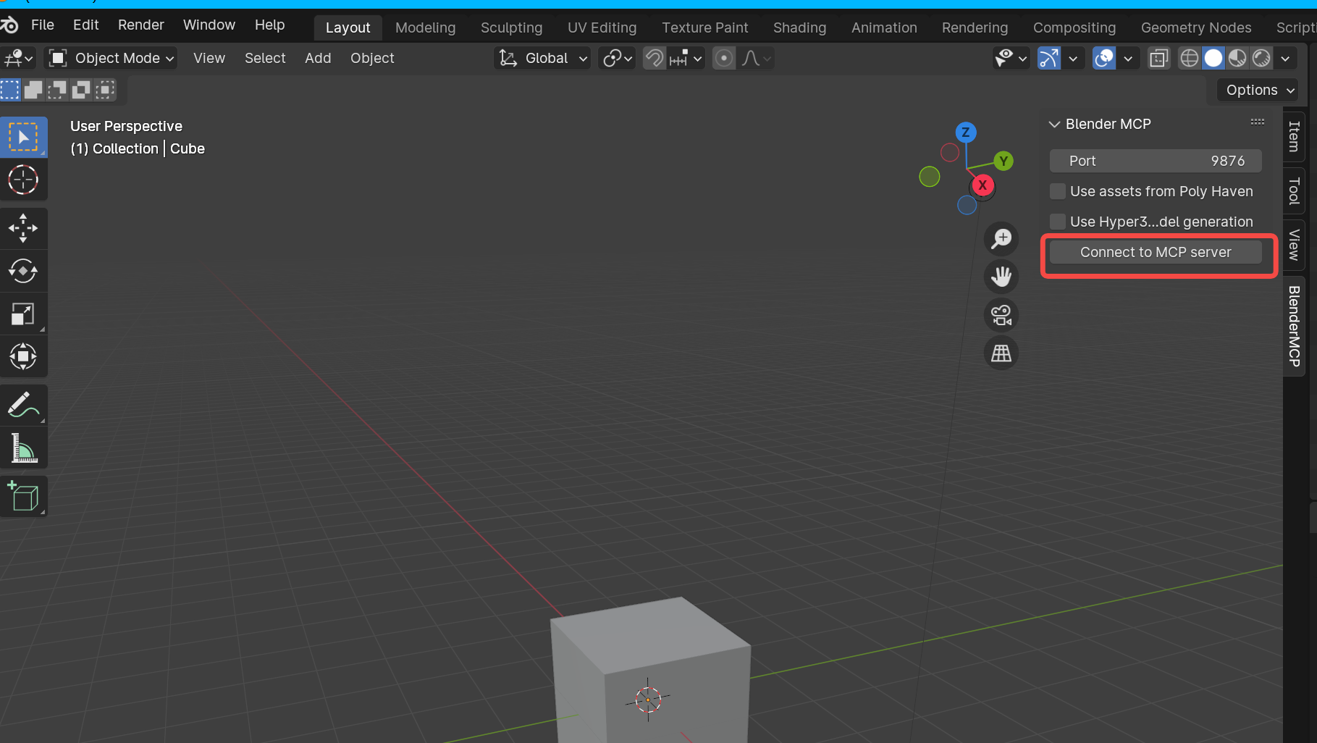Open the Window menu
The image size is (1317, 743).
(209, 25)
